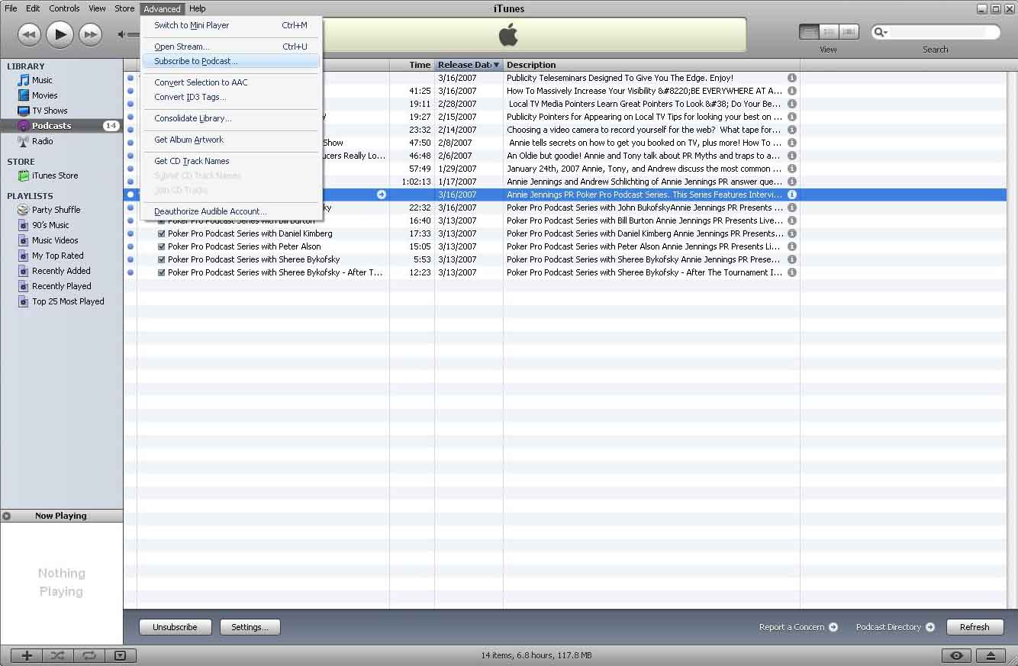
Task: Select Get Album Artwork
Action: pyautogui.click(x=232, y=140)
